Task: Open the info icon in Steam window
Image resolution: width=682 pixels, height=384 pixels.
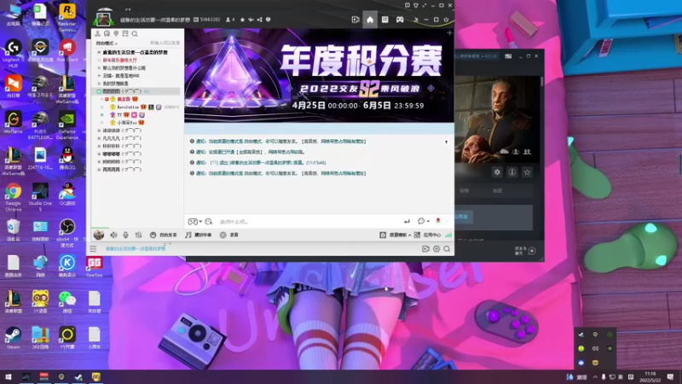Action: point(512,172)
